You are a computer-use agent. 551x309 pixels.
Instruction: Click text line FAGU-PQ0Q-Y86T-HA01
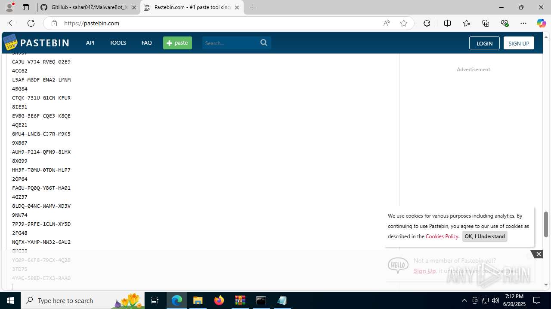tap(41, 188)
